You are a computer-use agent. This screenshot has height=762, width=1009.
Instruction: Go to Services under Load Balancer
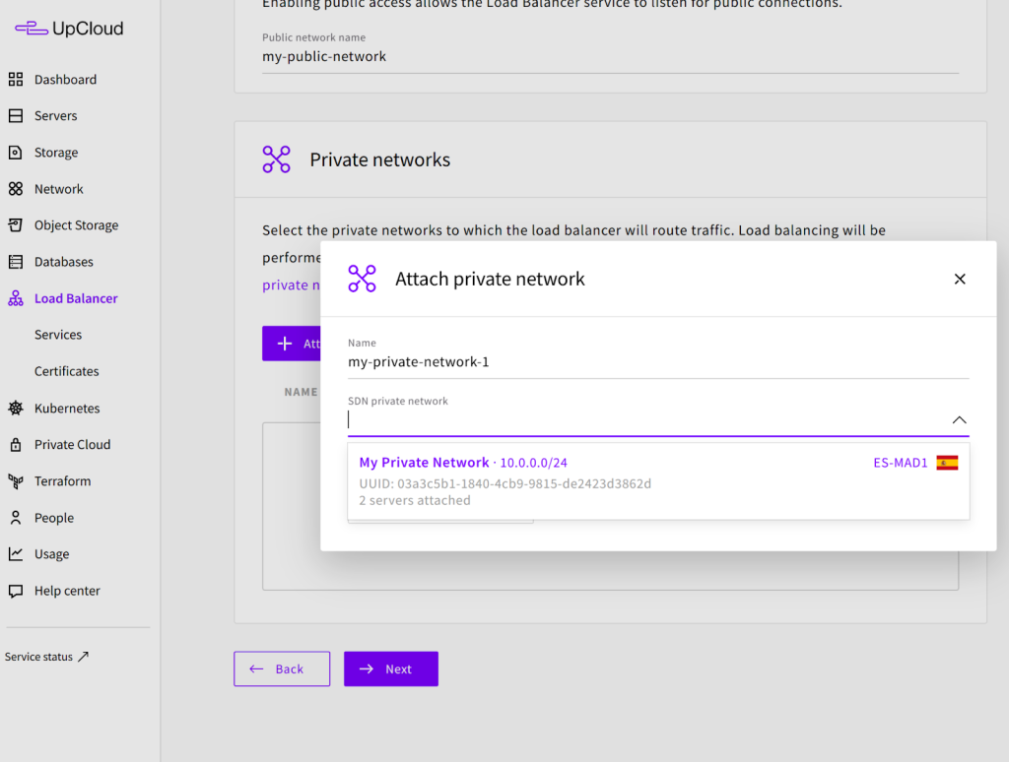point(58,335)
